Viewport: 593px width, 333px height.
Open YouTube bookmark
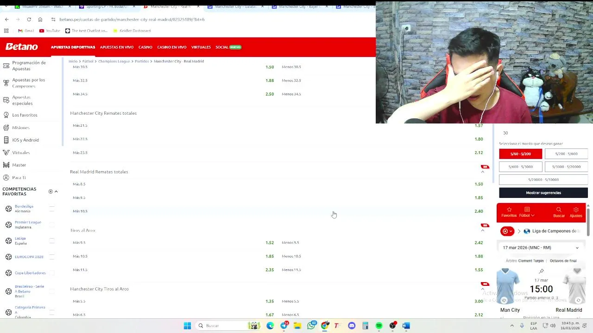(50, 31)
